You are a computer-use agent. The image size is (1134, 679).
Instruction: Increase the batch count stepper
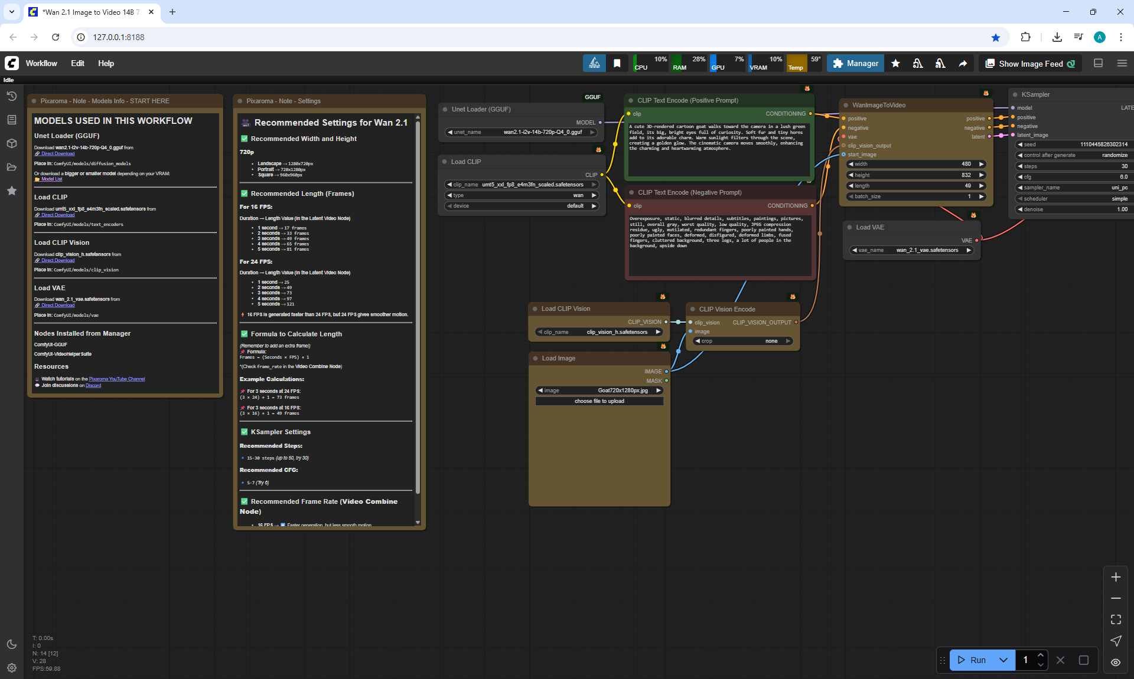click(1041, 655)
